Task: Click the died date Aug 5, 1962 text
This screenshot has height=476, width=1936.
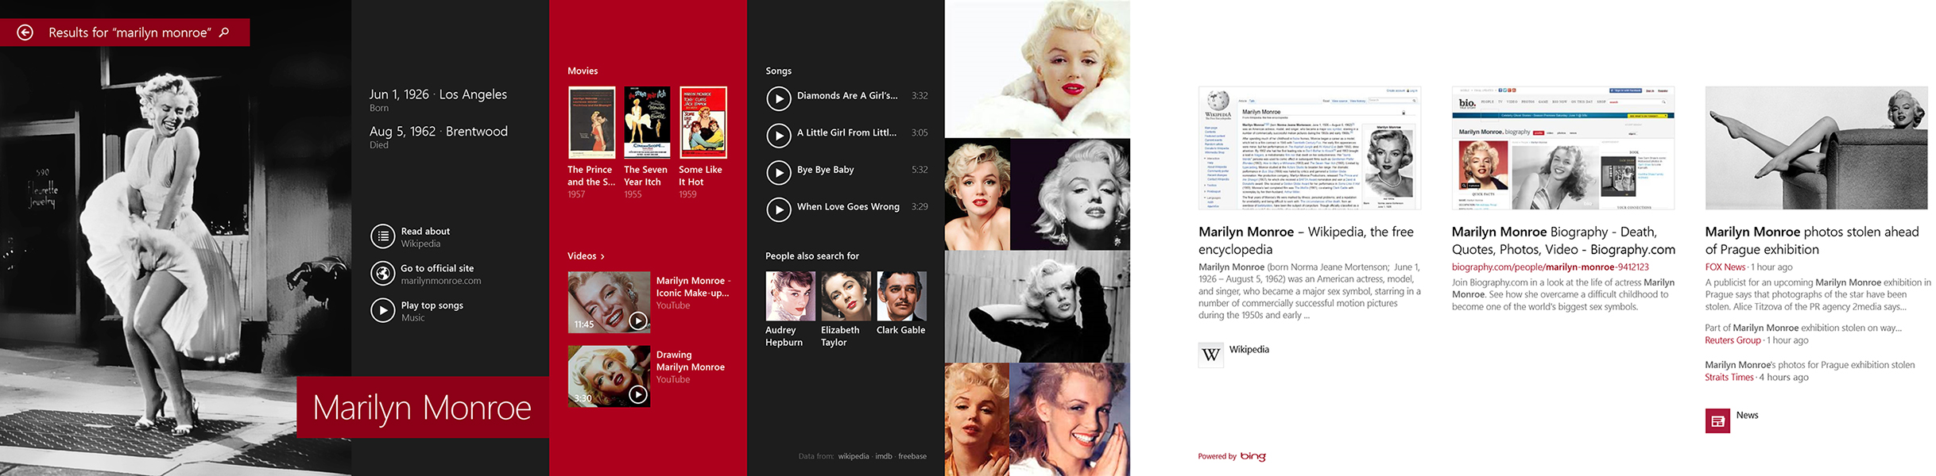Action: pos(403,132)
